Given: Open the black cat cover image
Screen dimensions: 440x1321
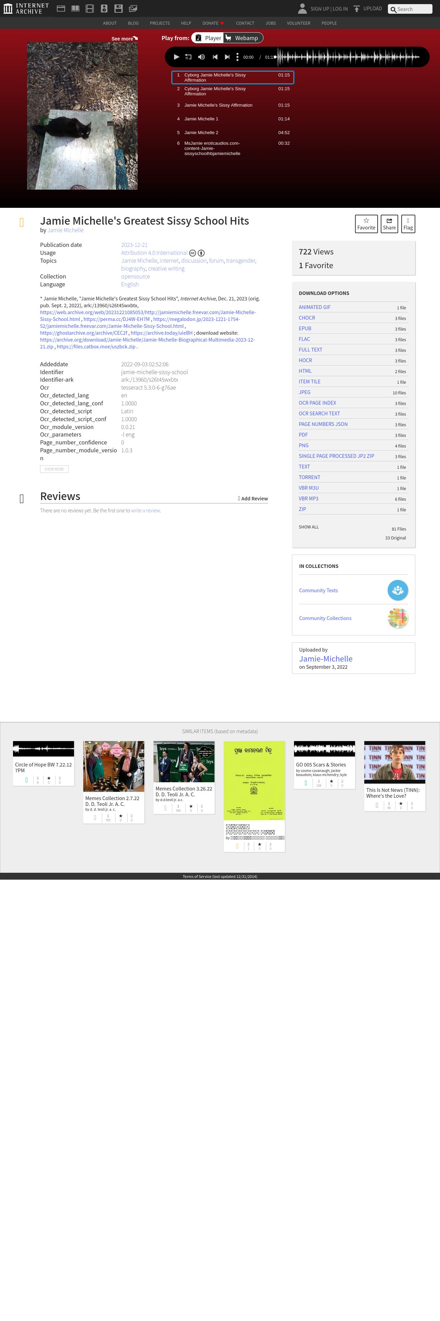Looking at the screenshot, I should [x=83, y=116].
